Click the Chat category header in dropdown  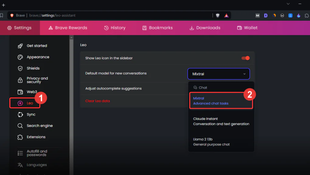pos(200,87)
